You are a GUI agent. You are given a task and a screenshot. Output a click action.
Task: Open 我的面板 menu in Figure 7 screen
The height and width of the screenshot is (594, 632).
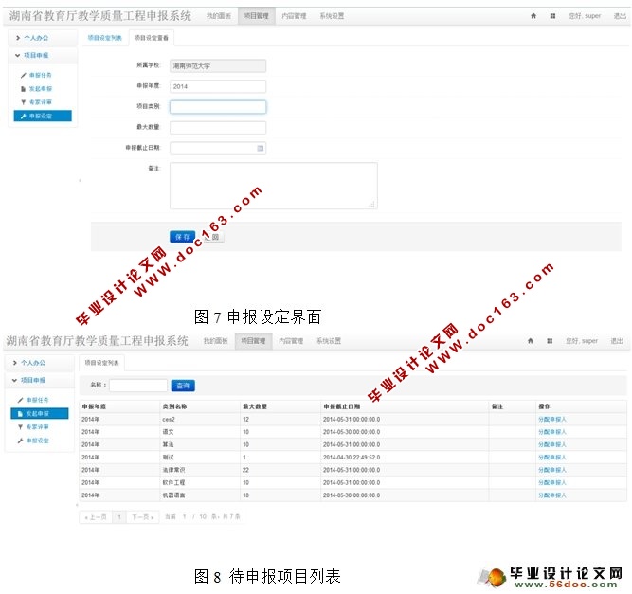click(x=219, y=16)
